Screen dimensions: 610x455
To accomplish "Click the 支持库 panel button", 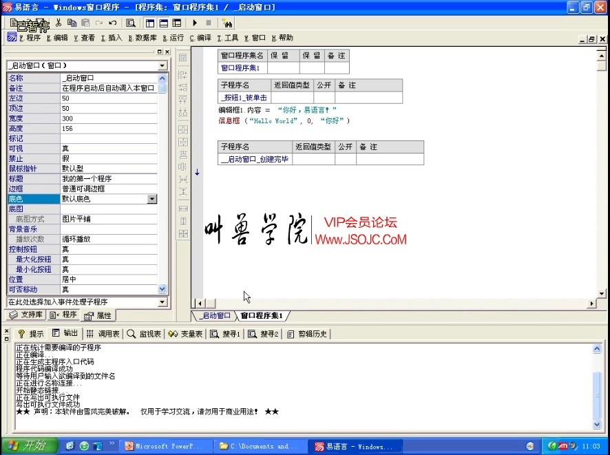I will (25, 315).
